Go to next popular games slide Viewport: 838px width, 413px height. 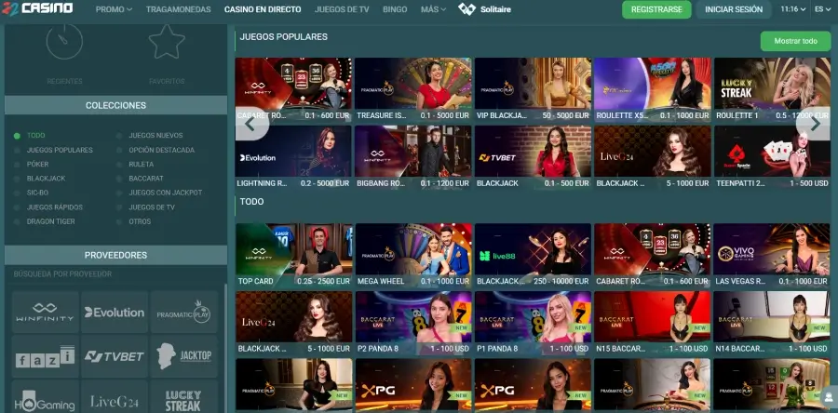(x=815, y=124)
